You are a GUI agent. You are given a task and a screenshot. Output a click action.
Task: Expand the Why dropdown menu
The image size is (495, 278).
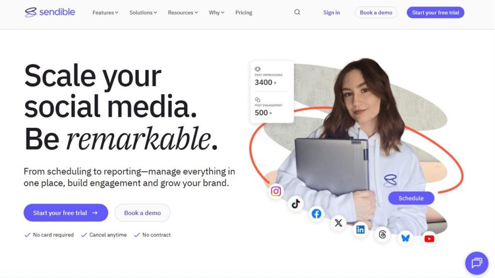216,13
